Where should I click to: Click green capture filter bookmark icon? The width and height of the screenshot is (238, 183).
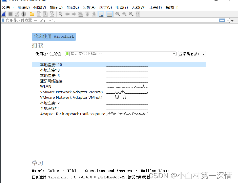[67, 54]
